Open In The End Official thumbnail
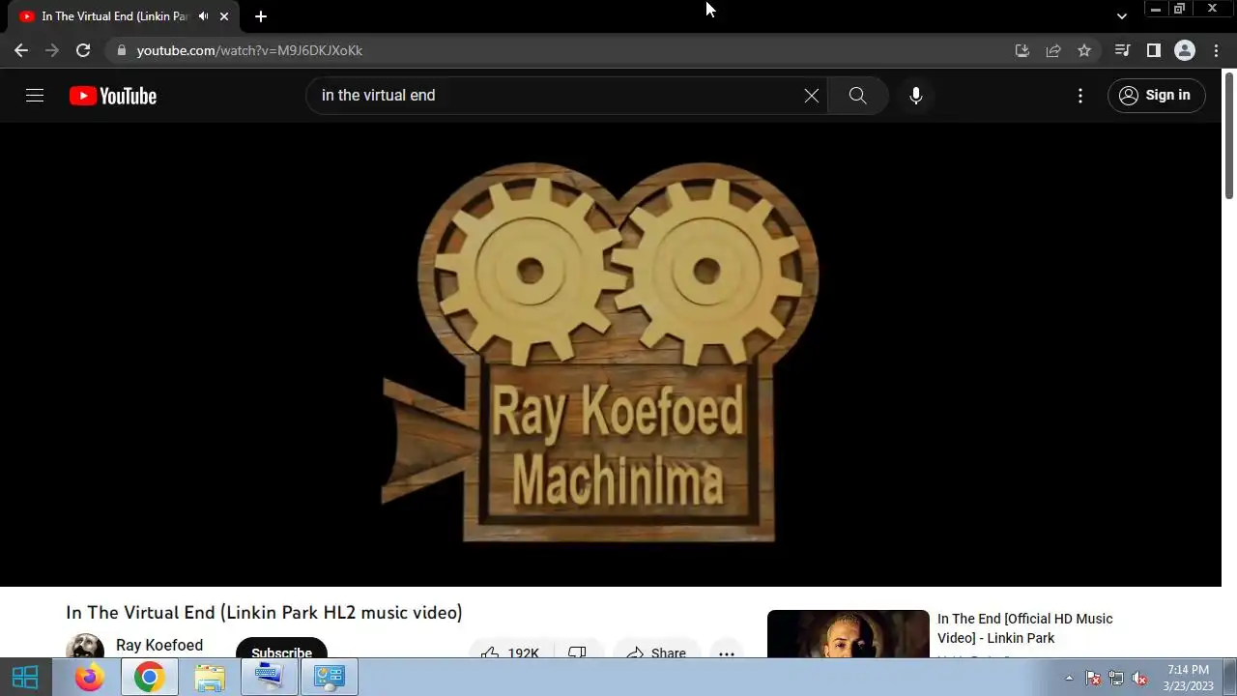 click(x=848, y=634)
